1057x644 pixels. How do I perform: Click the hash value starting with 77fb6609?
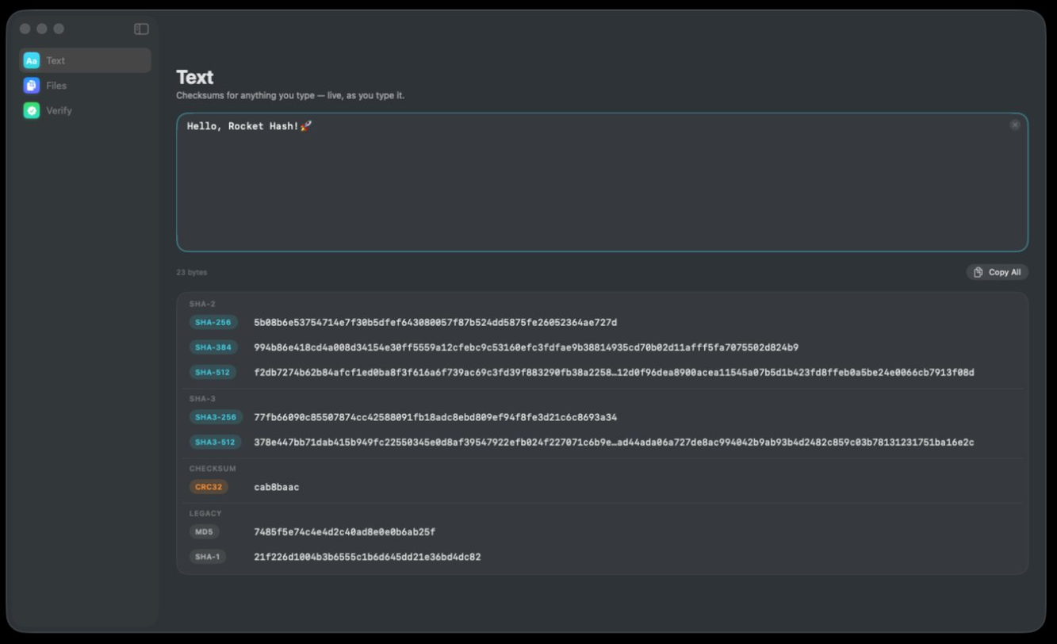[435, 417]
